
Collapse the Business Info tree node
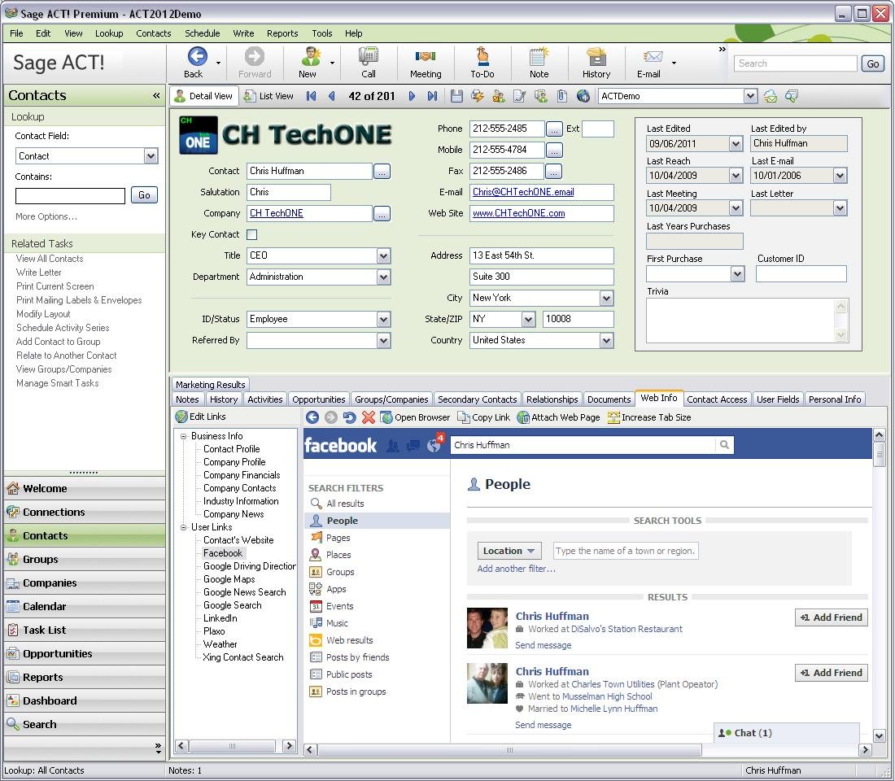coord(184,436)
